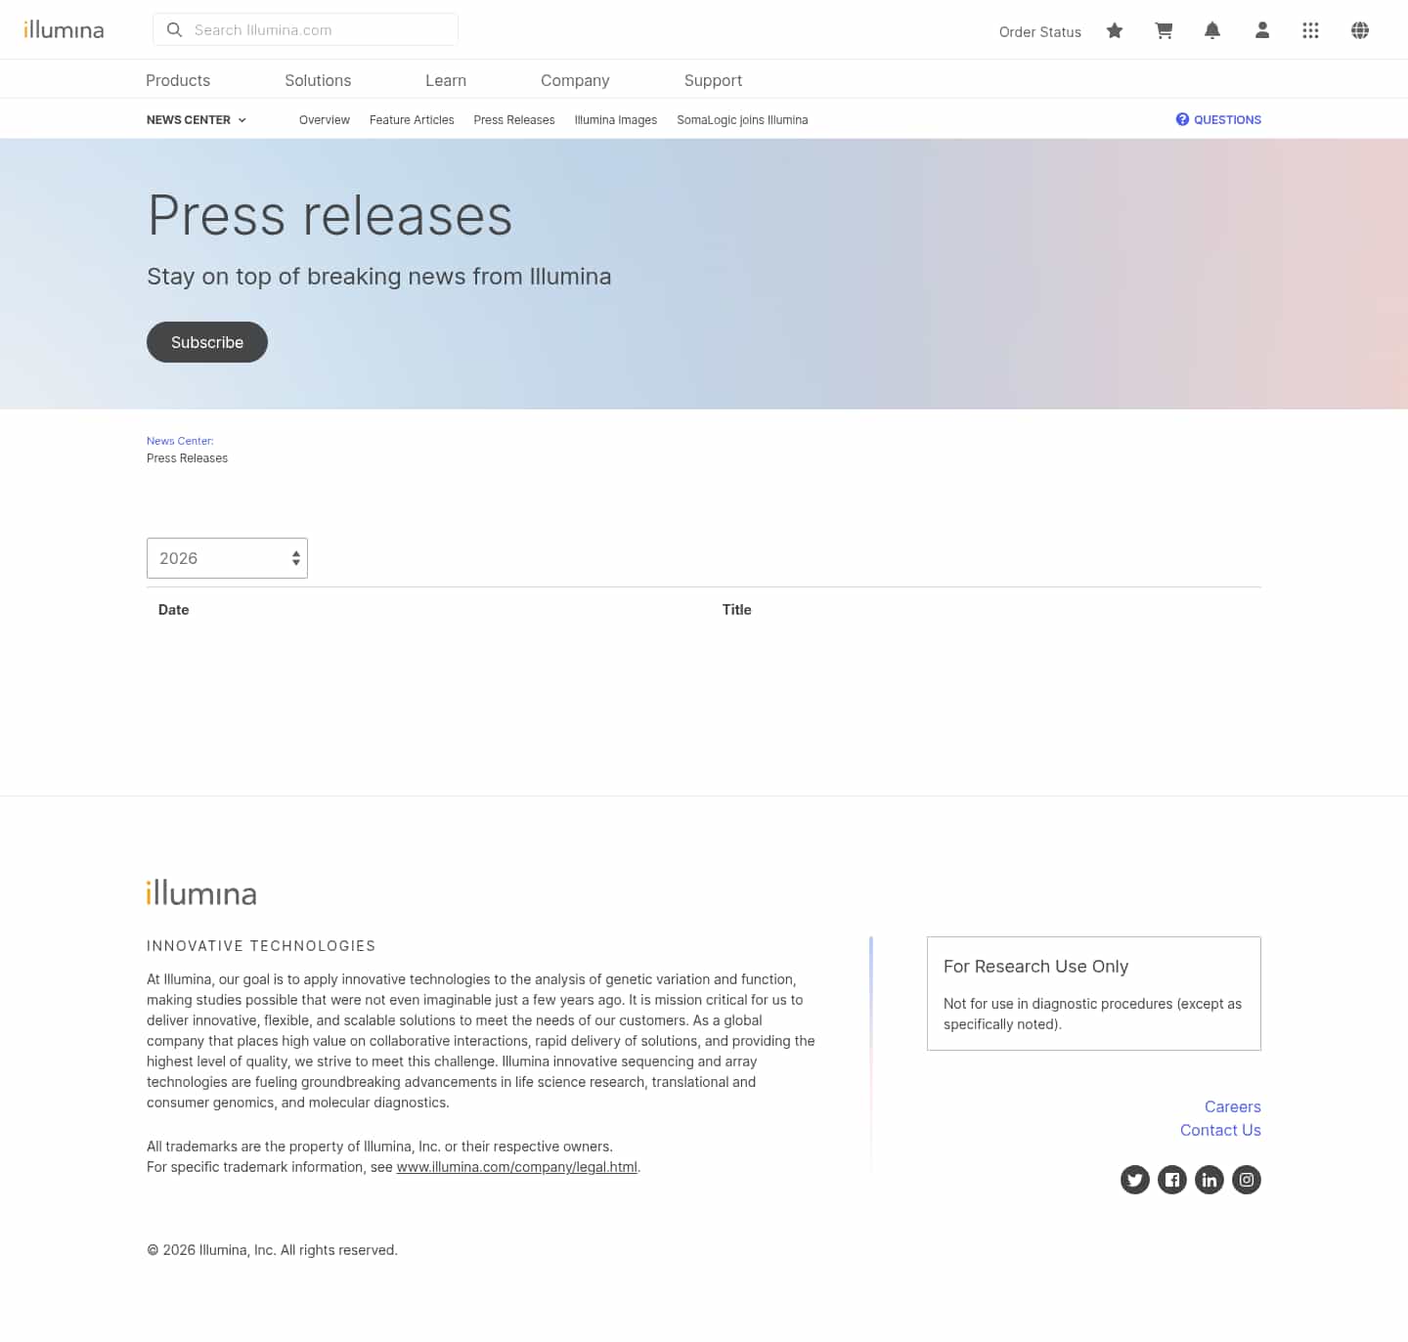Click the QUESTIONS help link
The height and width of the screenshot is (1342, 1408).
point(1218,119)
